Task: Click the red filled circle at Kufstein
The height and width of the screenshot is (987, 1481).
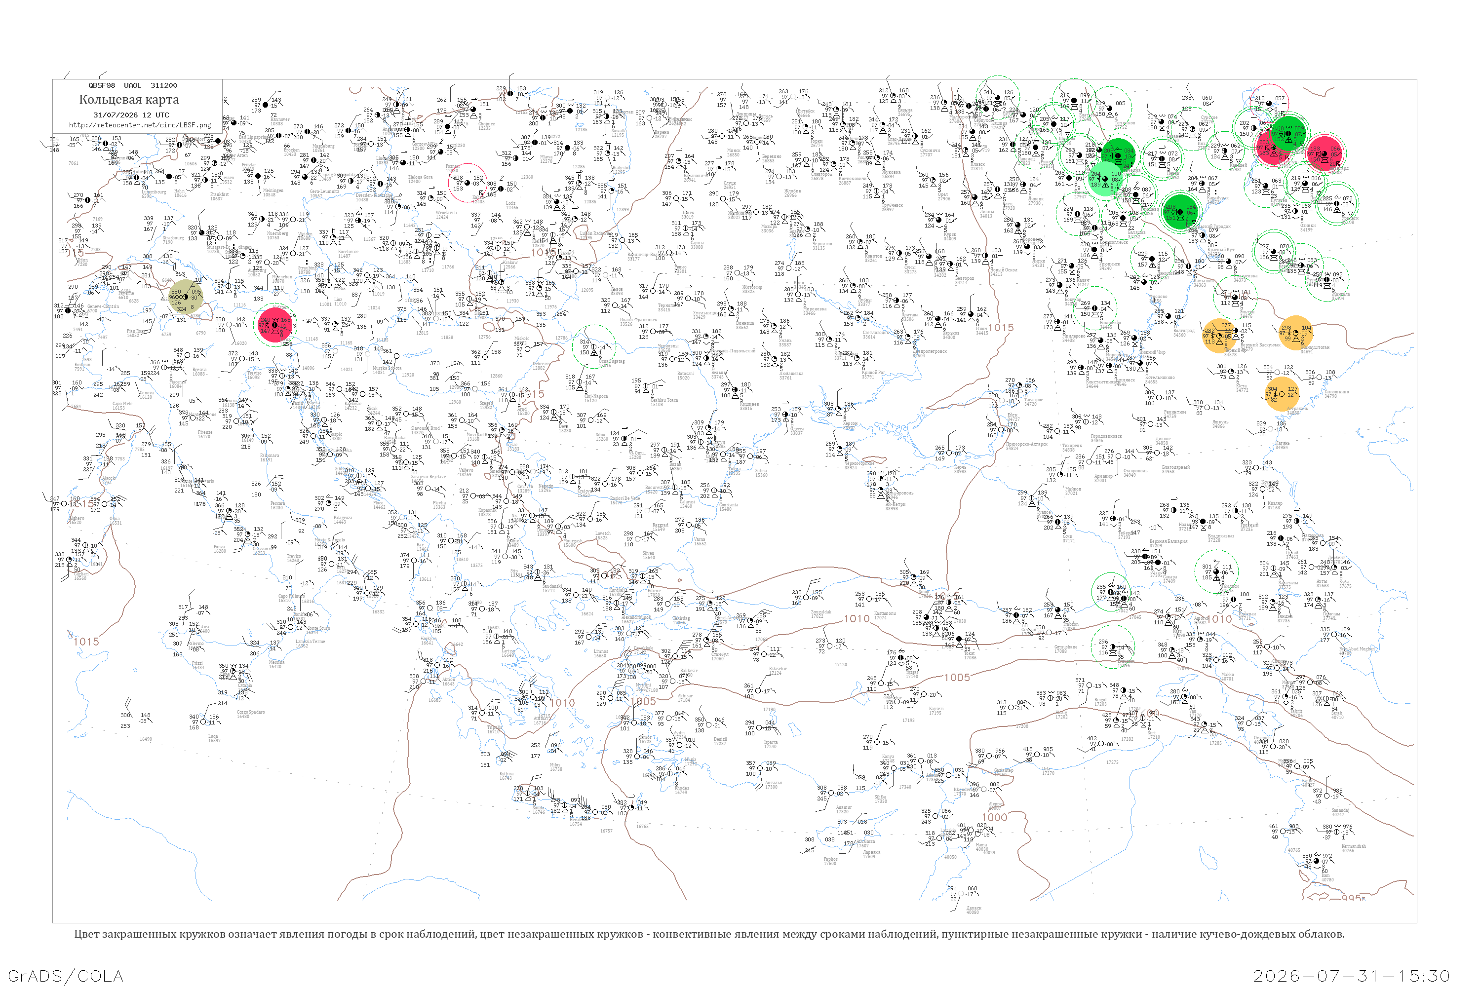Action: pos(275,325)
